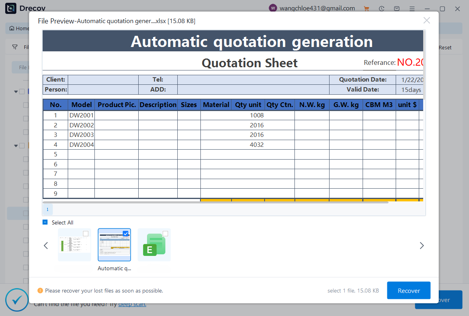Click the preview horizontal scrollbar

pos(215,203)
